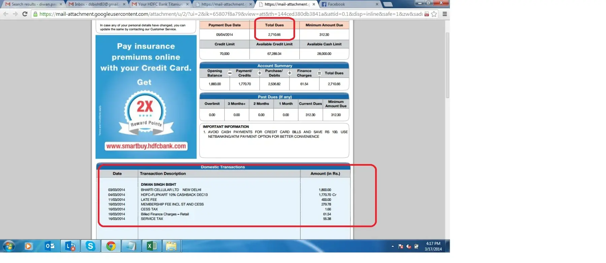Open the Chrome menu hamburger icon
606x263 pixels.
click(445, 14)
